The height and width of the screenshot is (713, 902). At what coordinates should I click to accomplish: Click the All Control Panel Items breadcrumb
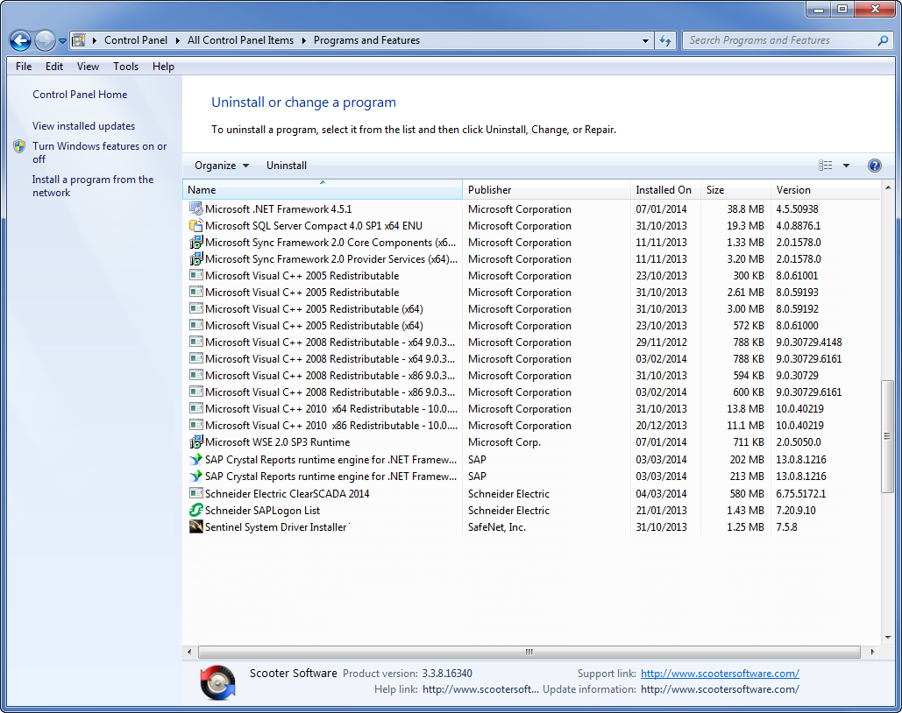tap(240, 40)
